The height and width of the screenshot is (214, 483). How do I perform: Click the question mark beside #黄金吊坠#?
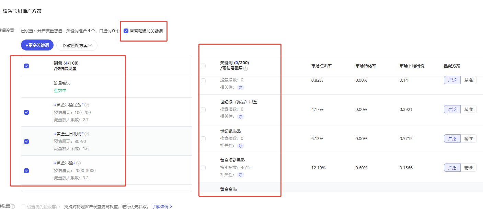[79, 163]
